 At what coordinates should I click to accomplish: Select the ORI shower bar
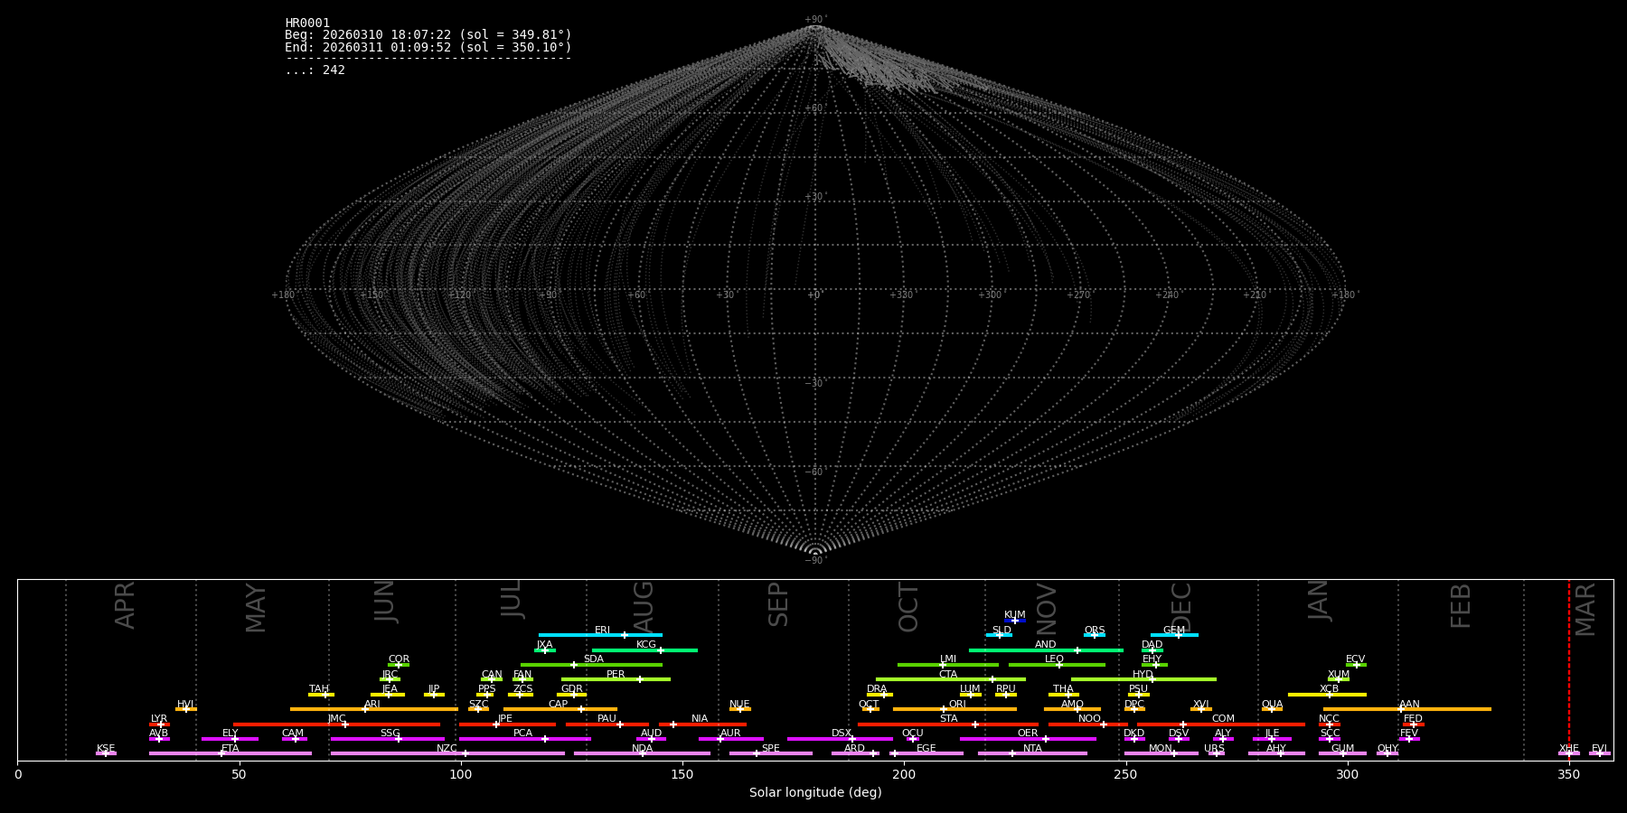coord(955,709)
